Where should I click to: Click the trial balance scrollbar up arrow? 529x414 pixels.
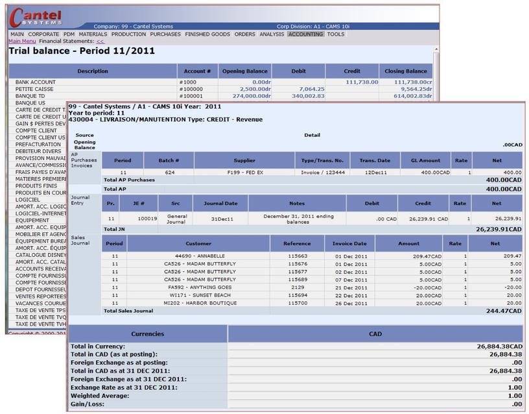pyautogui.click(x=436, y=49)
